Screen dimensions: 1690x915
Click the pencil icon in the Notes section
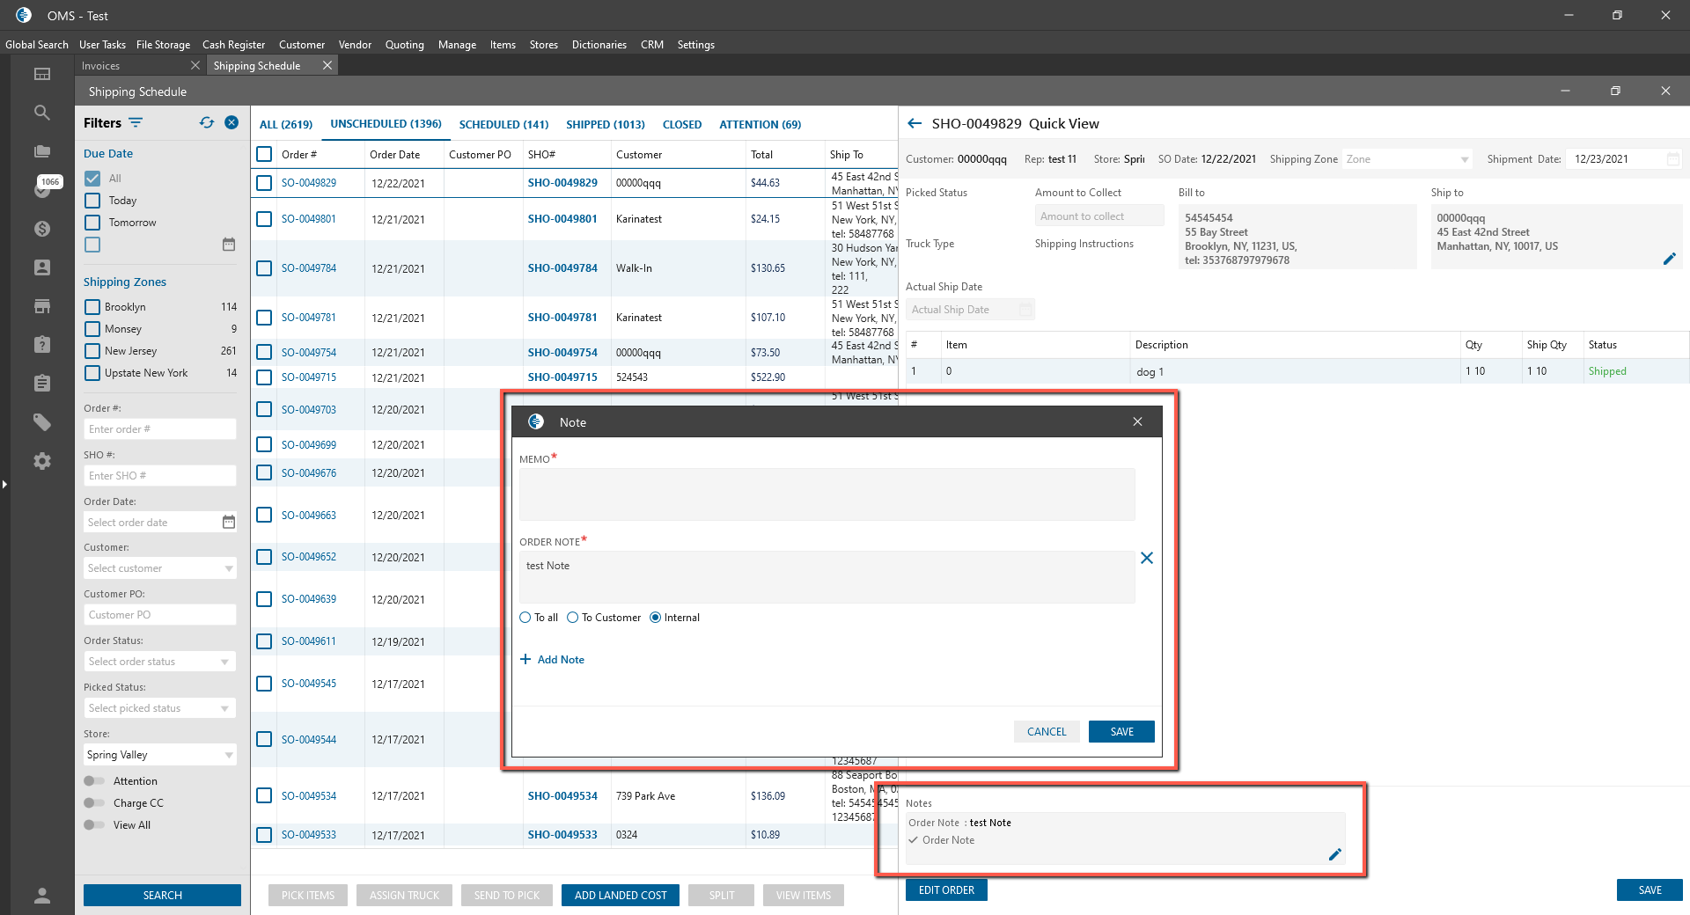pos(1334,854)
